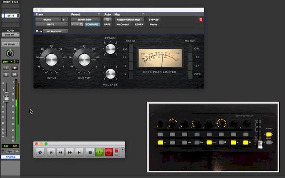Open the Preset round menu button

click(x=99, y=14)
